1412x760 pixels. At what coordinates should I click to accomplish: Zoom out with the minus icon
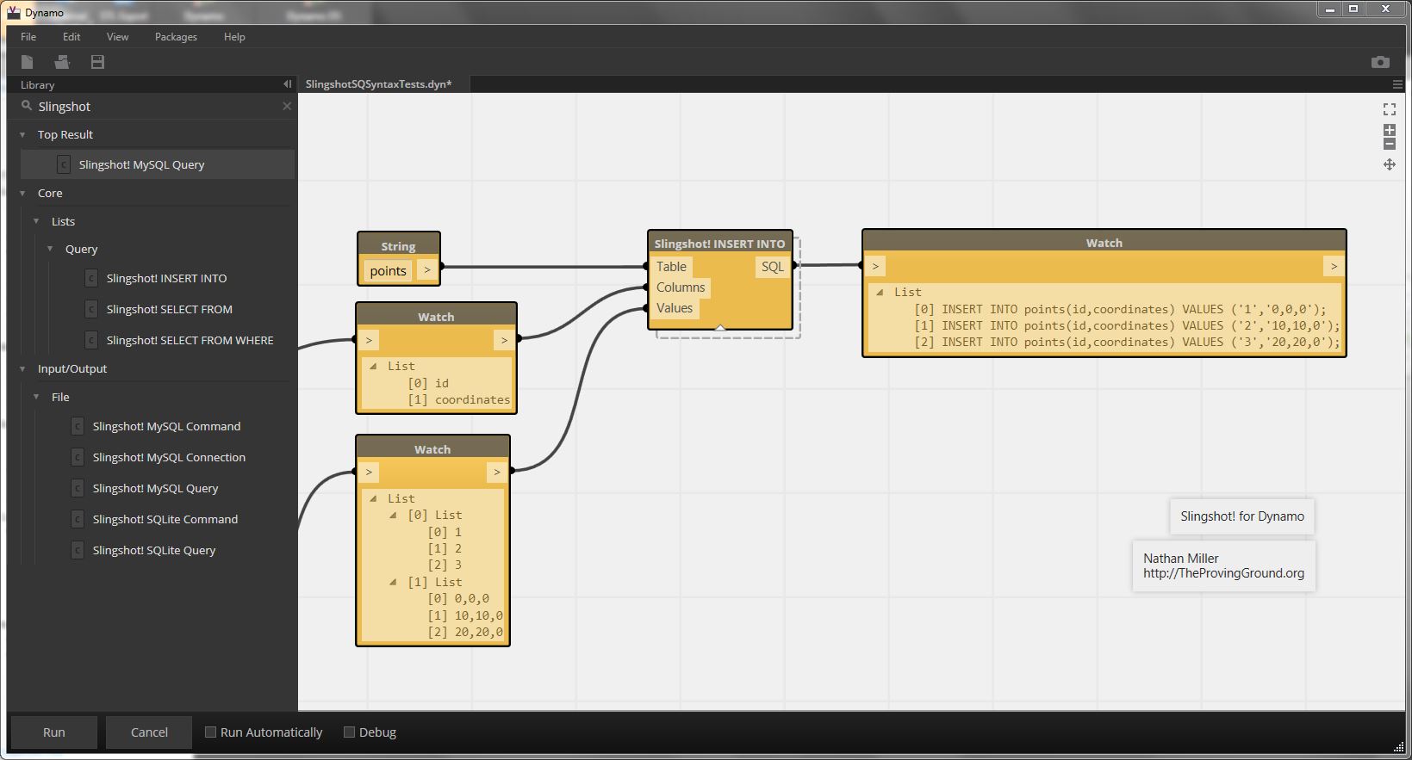[x=1389, y=144]
